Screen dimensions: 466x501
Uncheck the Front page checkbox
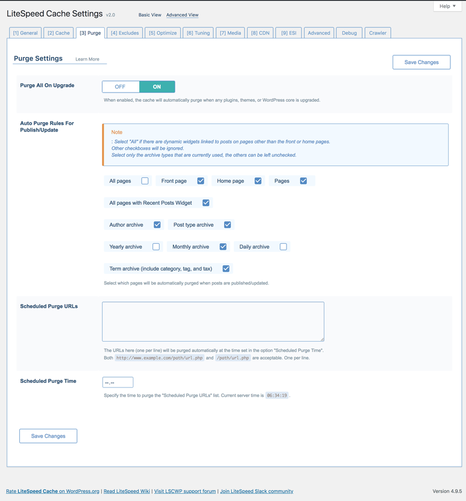[x=200, y=181]
